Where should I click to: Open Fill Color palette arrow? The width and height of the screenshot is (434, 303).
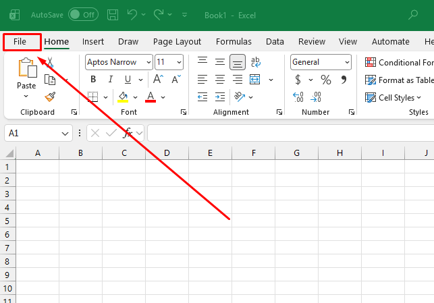pyautogui.click(x=135, y=97)
